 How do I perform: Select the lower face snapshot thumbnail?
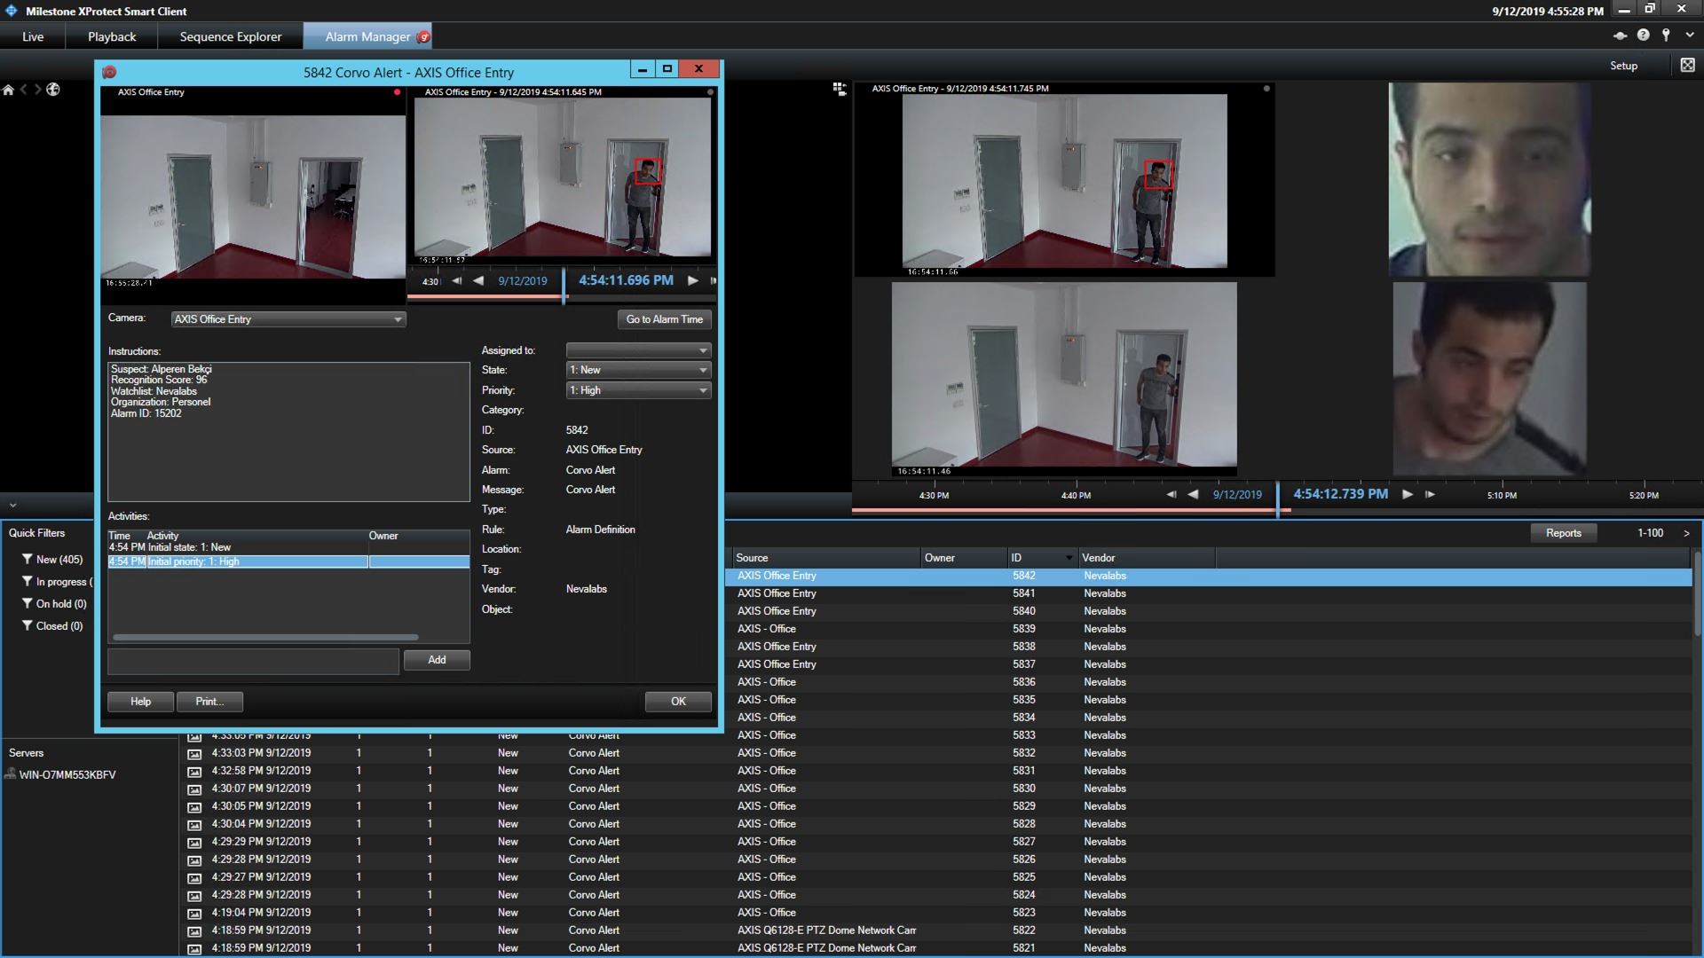coord(1489,379)
